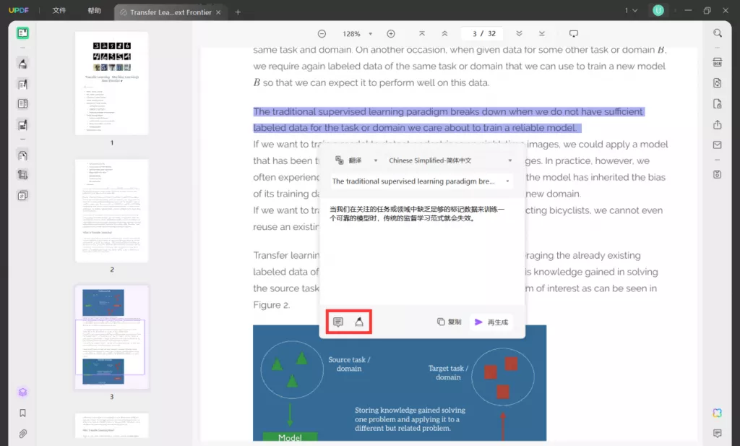Start slideshow presentation mode icon

(x=573, y=33)
